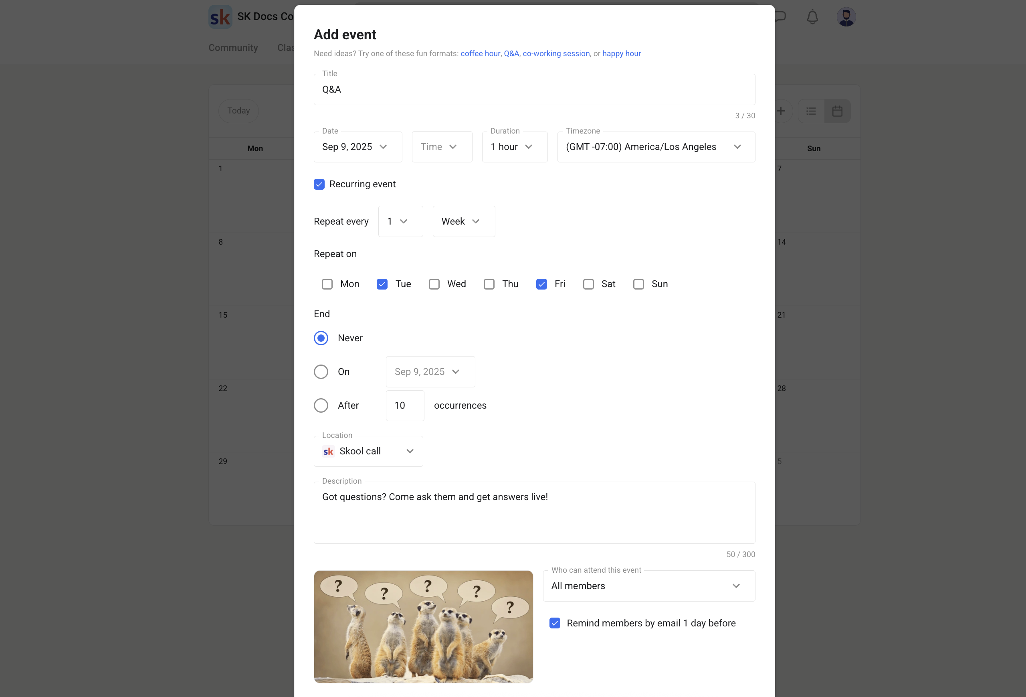The height and width of the screenshot is (697, 1026).
Task: Click day 8 in the calendar
Action: pos(221,242)
